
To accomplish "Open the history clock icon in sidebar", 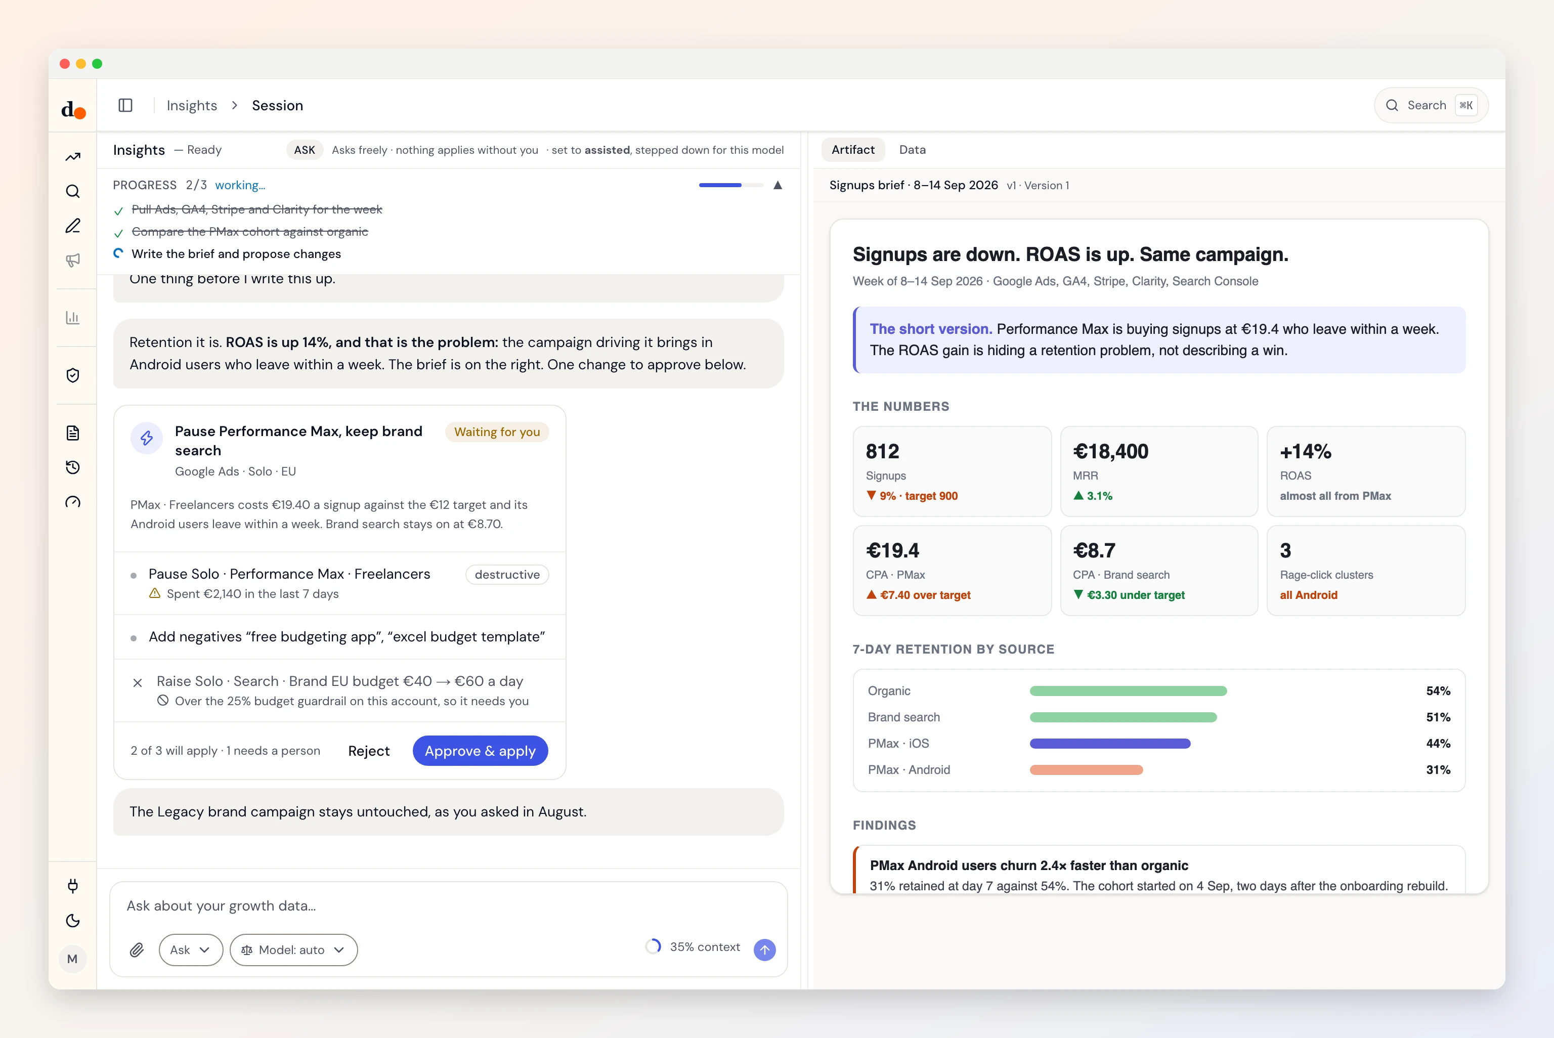I will [x=73, y=467].
